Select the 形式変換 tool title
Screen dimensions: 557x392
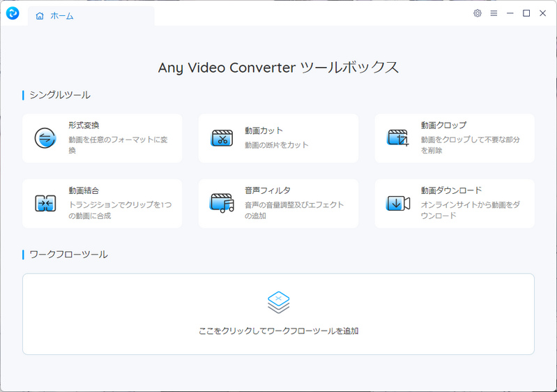pyautogui.click(x=84, y=125)
